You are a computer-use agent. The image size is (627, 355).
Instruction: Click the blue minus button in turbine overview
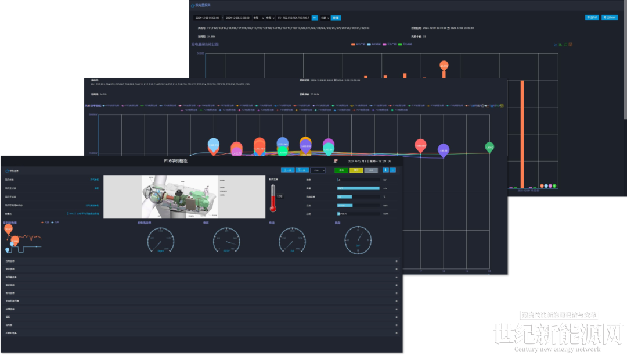tap(393, 170)
